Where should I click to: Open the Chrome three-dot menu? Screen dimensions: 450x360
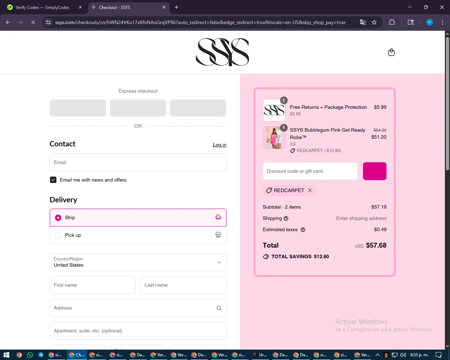point(442,22)
